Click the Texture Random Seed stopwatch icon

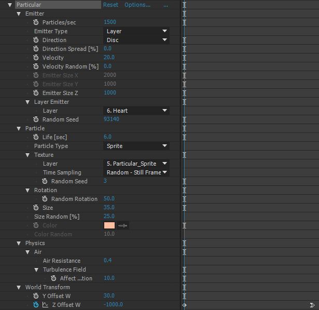click(x=45, y=181)
